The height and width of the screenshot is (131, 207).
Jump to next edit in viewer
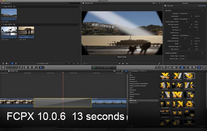127,64
